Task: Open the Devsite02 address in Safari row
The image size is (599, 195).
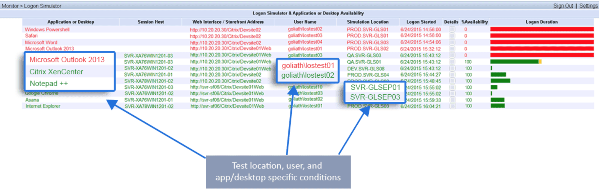Action: point(225,36)
